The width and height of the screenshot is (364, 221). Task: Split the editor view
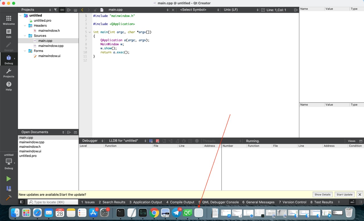pyautogui.click(x=296, y=10)
